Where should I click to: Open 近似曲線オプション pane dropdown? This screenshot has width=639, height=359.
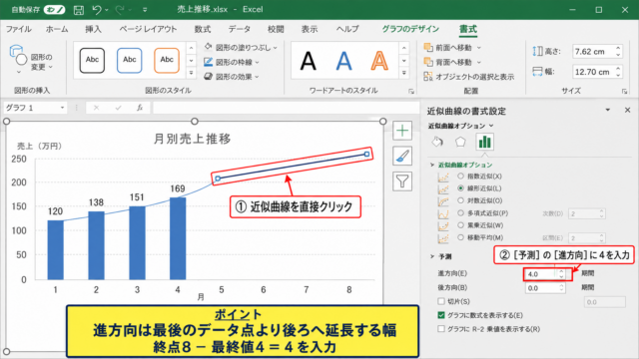click(x=460, y=126)
